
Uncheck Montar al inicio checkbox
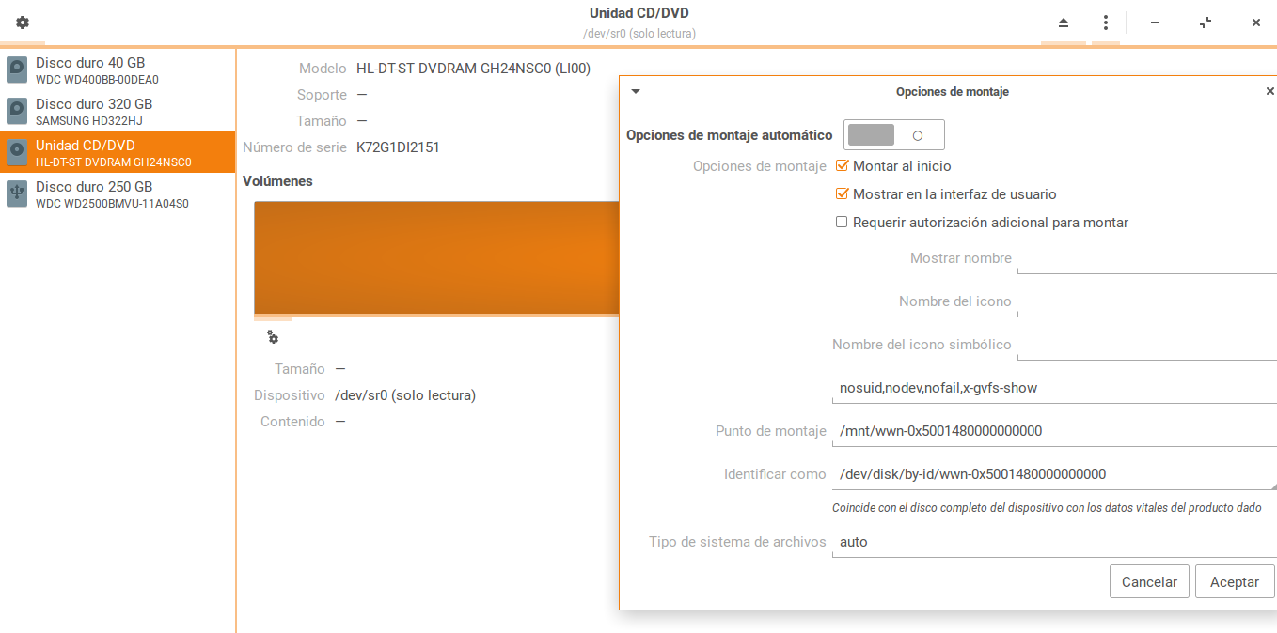coord(843,166)
